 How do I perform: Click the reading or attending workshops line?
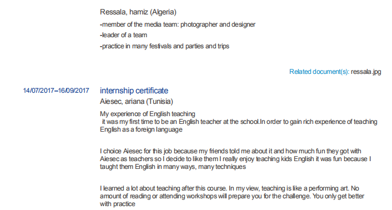pyautogui.click(x=232, y=196)
